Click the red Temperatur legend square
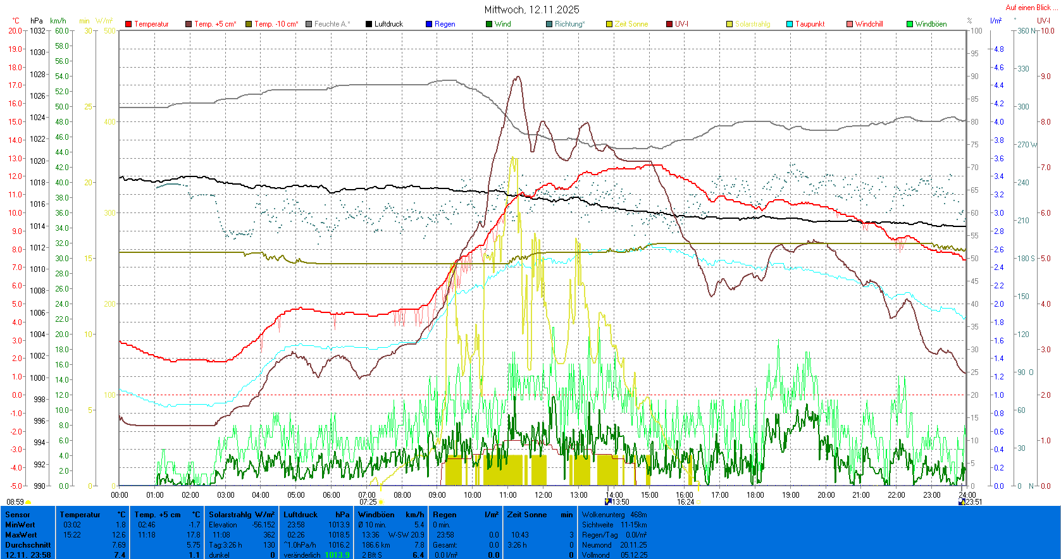This screenshot has width=1061, height=559. (128, 24)
